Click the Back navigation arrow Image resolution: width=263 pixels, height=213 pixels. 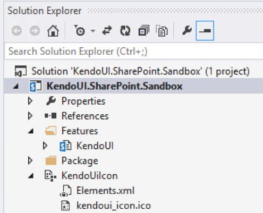(x=16, y=31)
